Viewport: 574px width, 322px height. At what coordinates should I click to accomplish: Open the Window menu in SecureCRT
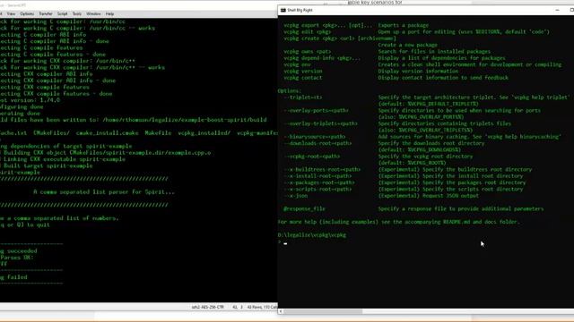click(x=93, y=14)
